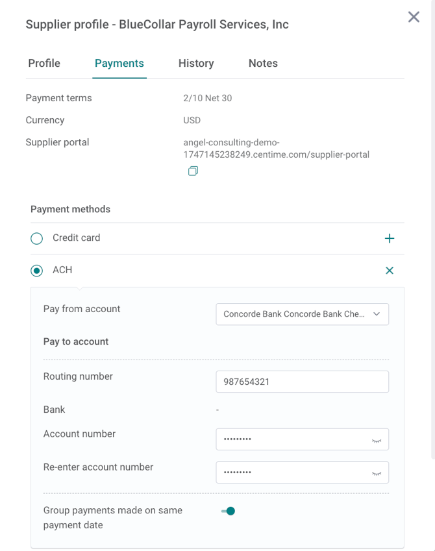The image size is (435, 551).
Task: Close the supplier profile dialog
Action: pyautogui.click(x=414, y=17)
